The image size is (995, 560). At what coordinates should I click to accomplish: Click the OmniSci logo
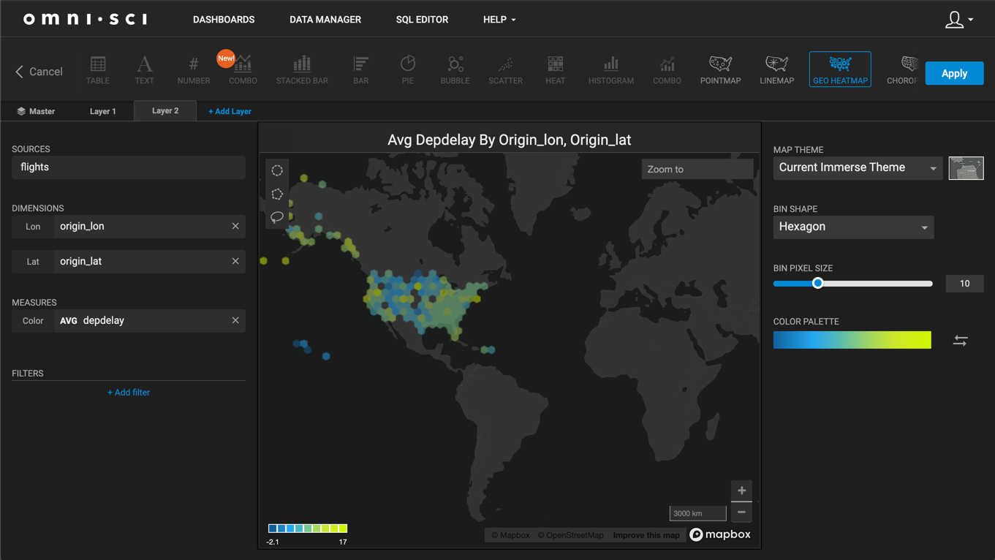coord(86,19)
